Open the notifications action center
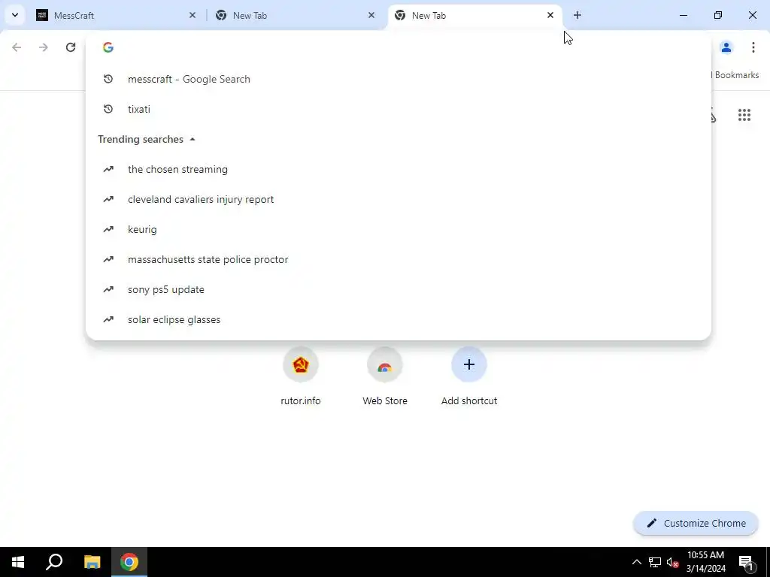Viewport: 770px width, 577px height. [x=746, y=562]
